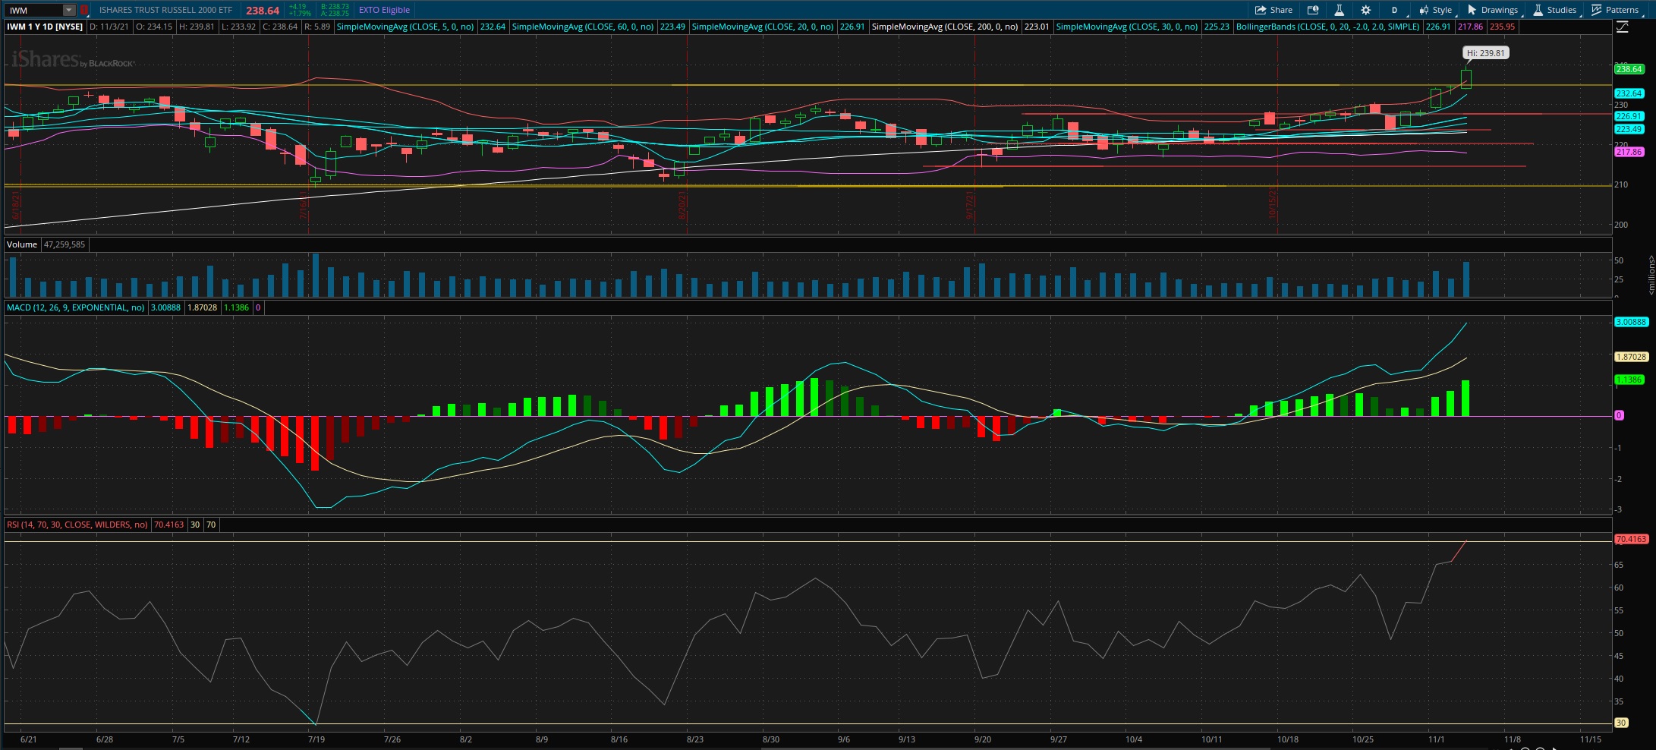Click the 232.64 SMA price axis tag

pos(1629,93)
